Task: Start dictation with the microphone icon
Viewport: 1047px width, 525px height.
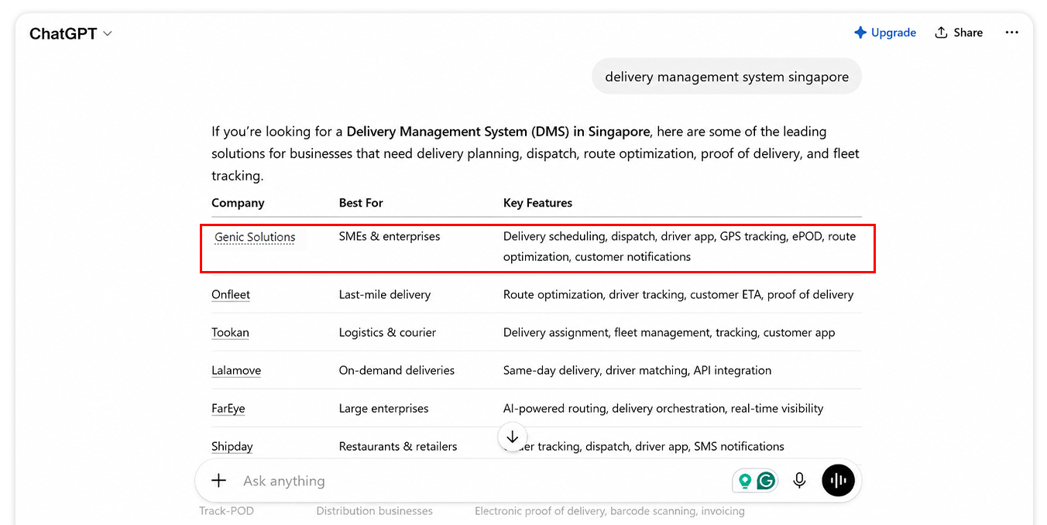Action: click(x=799, y=481)
